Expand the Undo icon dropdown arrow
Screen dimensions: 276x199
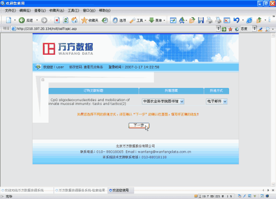click(x=243, y=20)
